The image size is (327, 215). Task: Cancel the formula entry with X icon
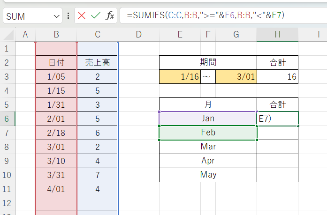pyautogui.click(x=82, y=15)
